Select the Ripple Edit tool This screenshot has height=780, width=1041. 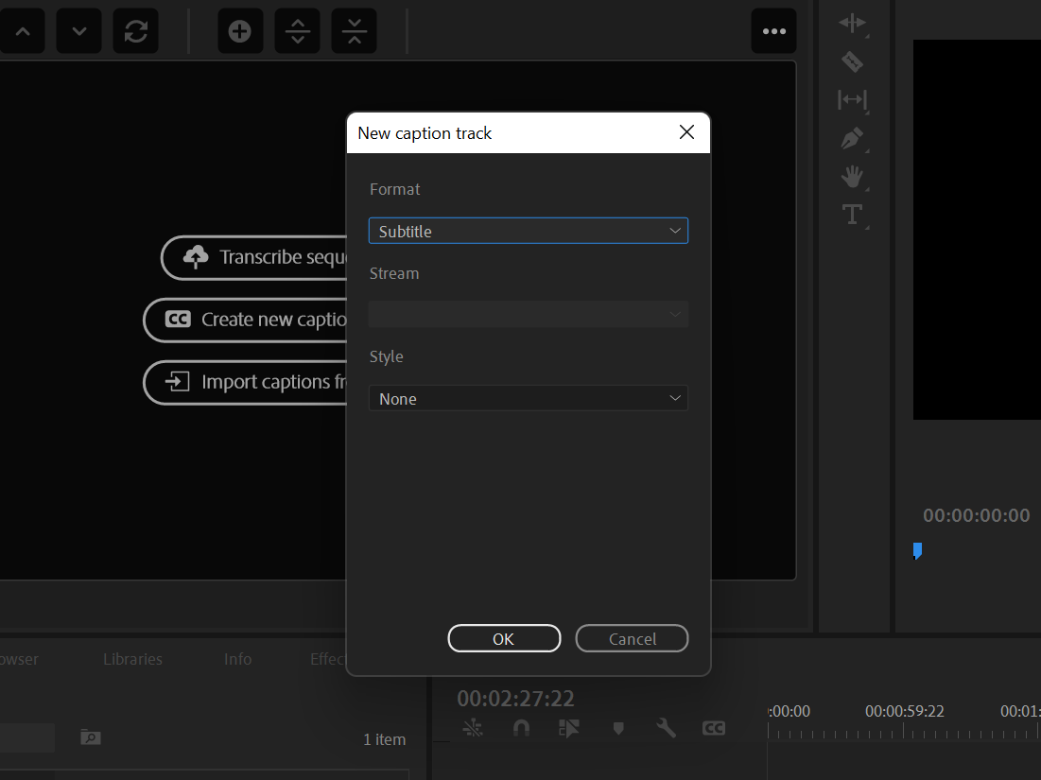(852, 24)
